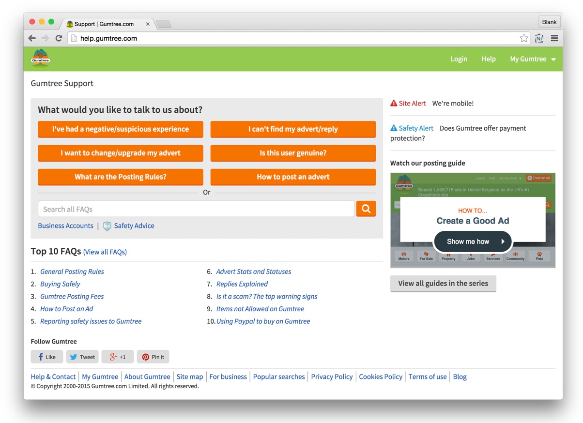Bookmark page with the star icon

pyautogui.click(x=523, y=38)
